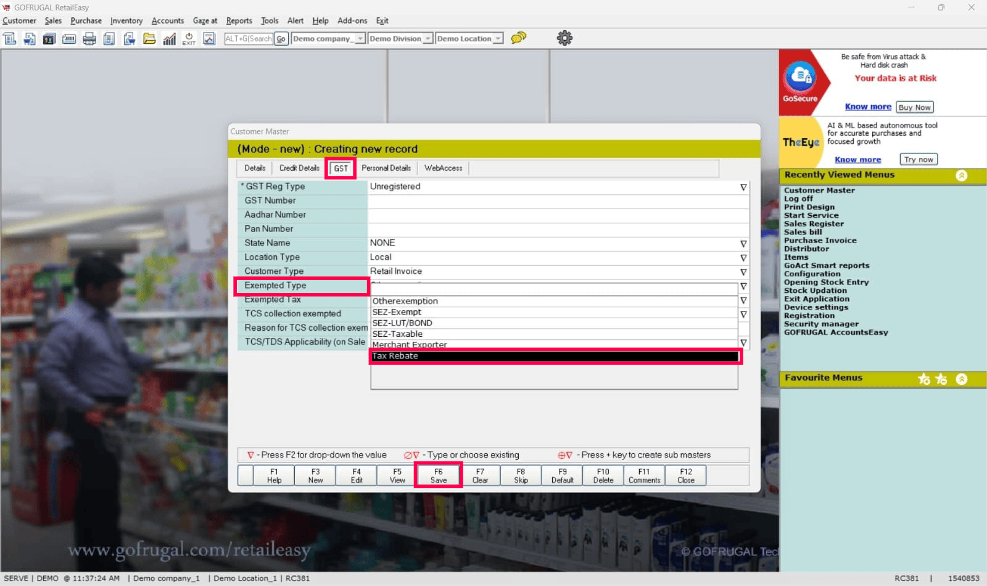Click the Aadhar Number input field
The image size is (987, 586).
558,215
